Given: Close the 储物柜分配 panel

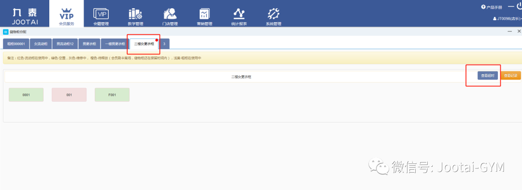Looking at the screenshot, I should click(x=519, y=31).
